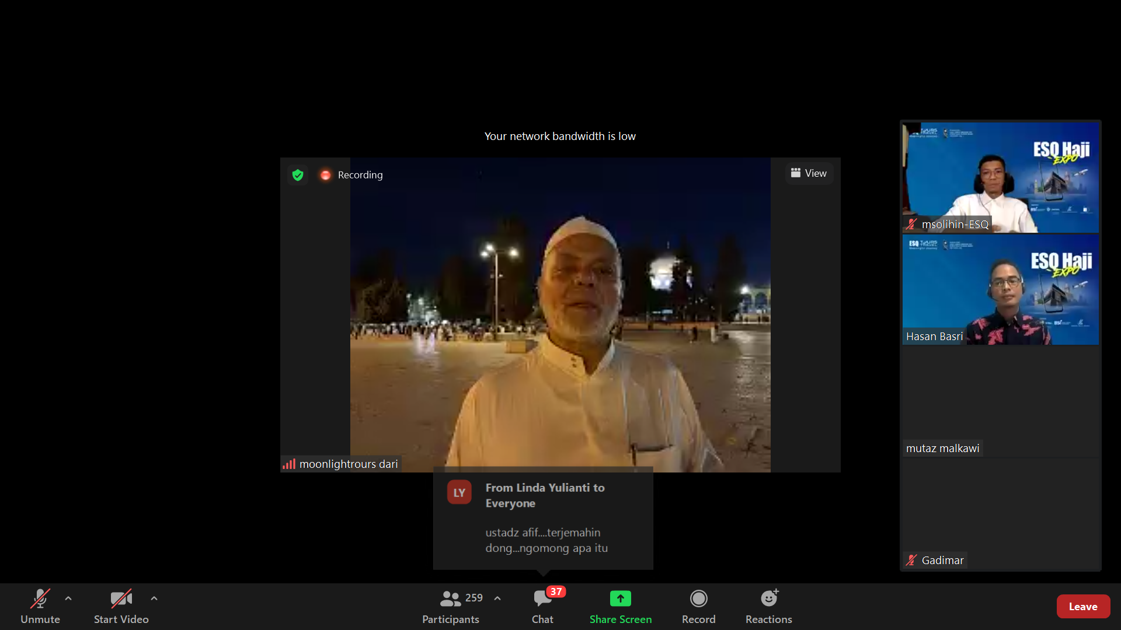
Task: Open the Participants list
Action: click(451, 605)
